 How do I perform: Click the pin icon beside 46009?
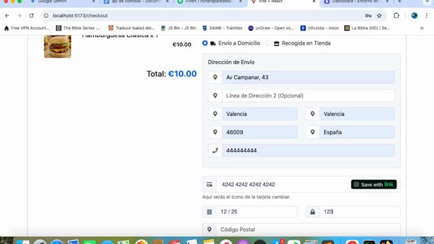coord(215,132)
